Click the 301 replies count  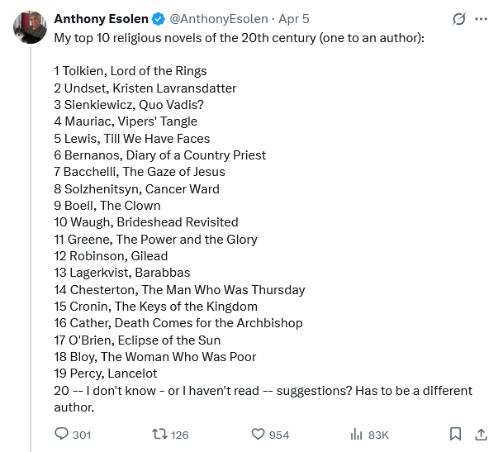[x=82, y=435]
